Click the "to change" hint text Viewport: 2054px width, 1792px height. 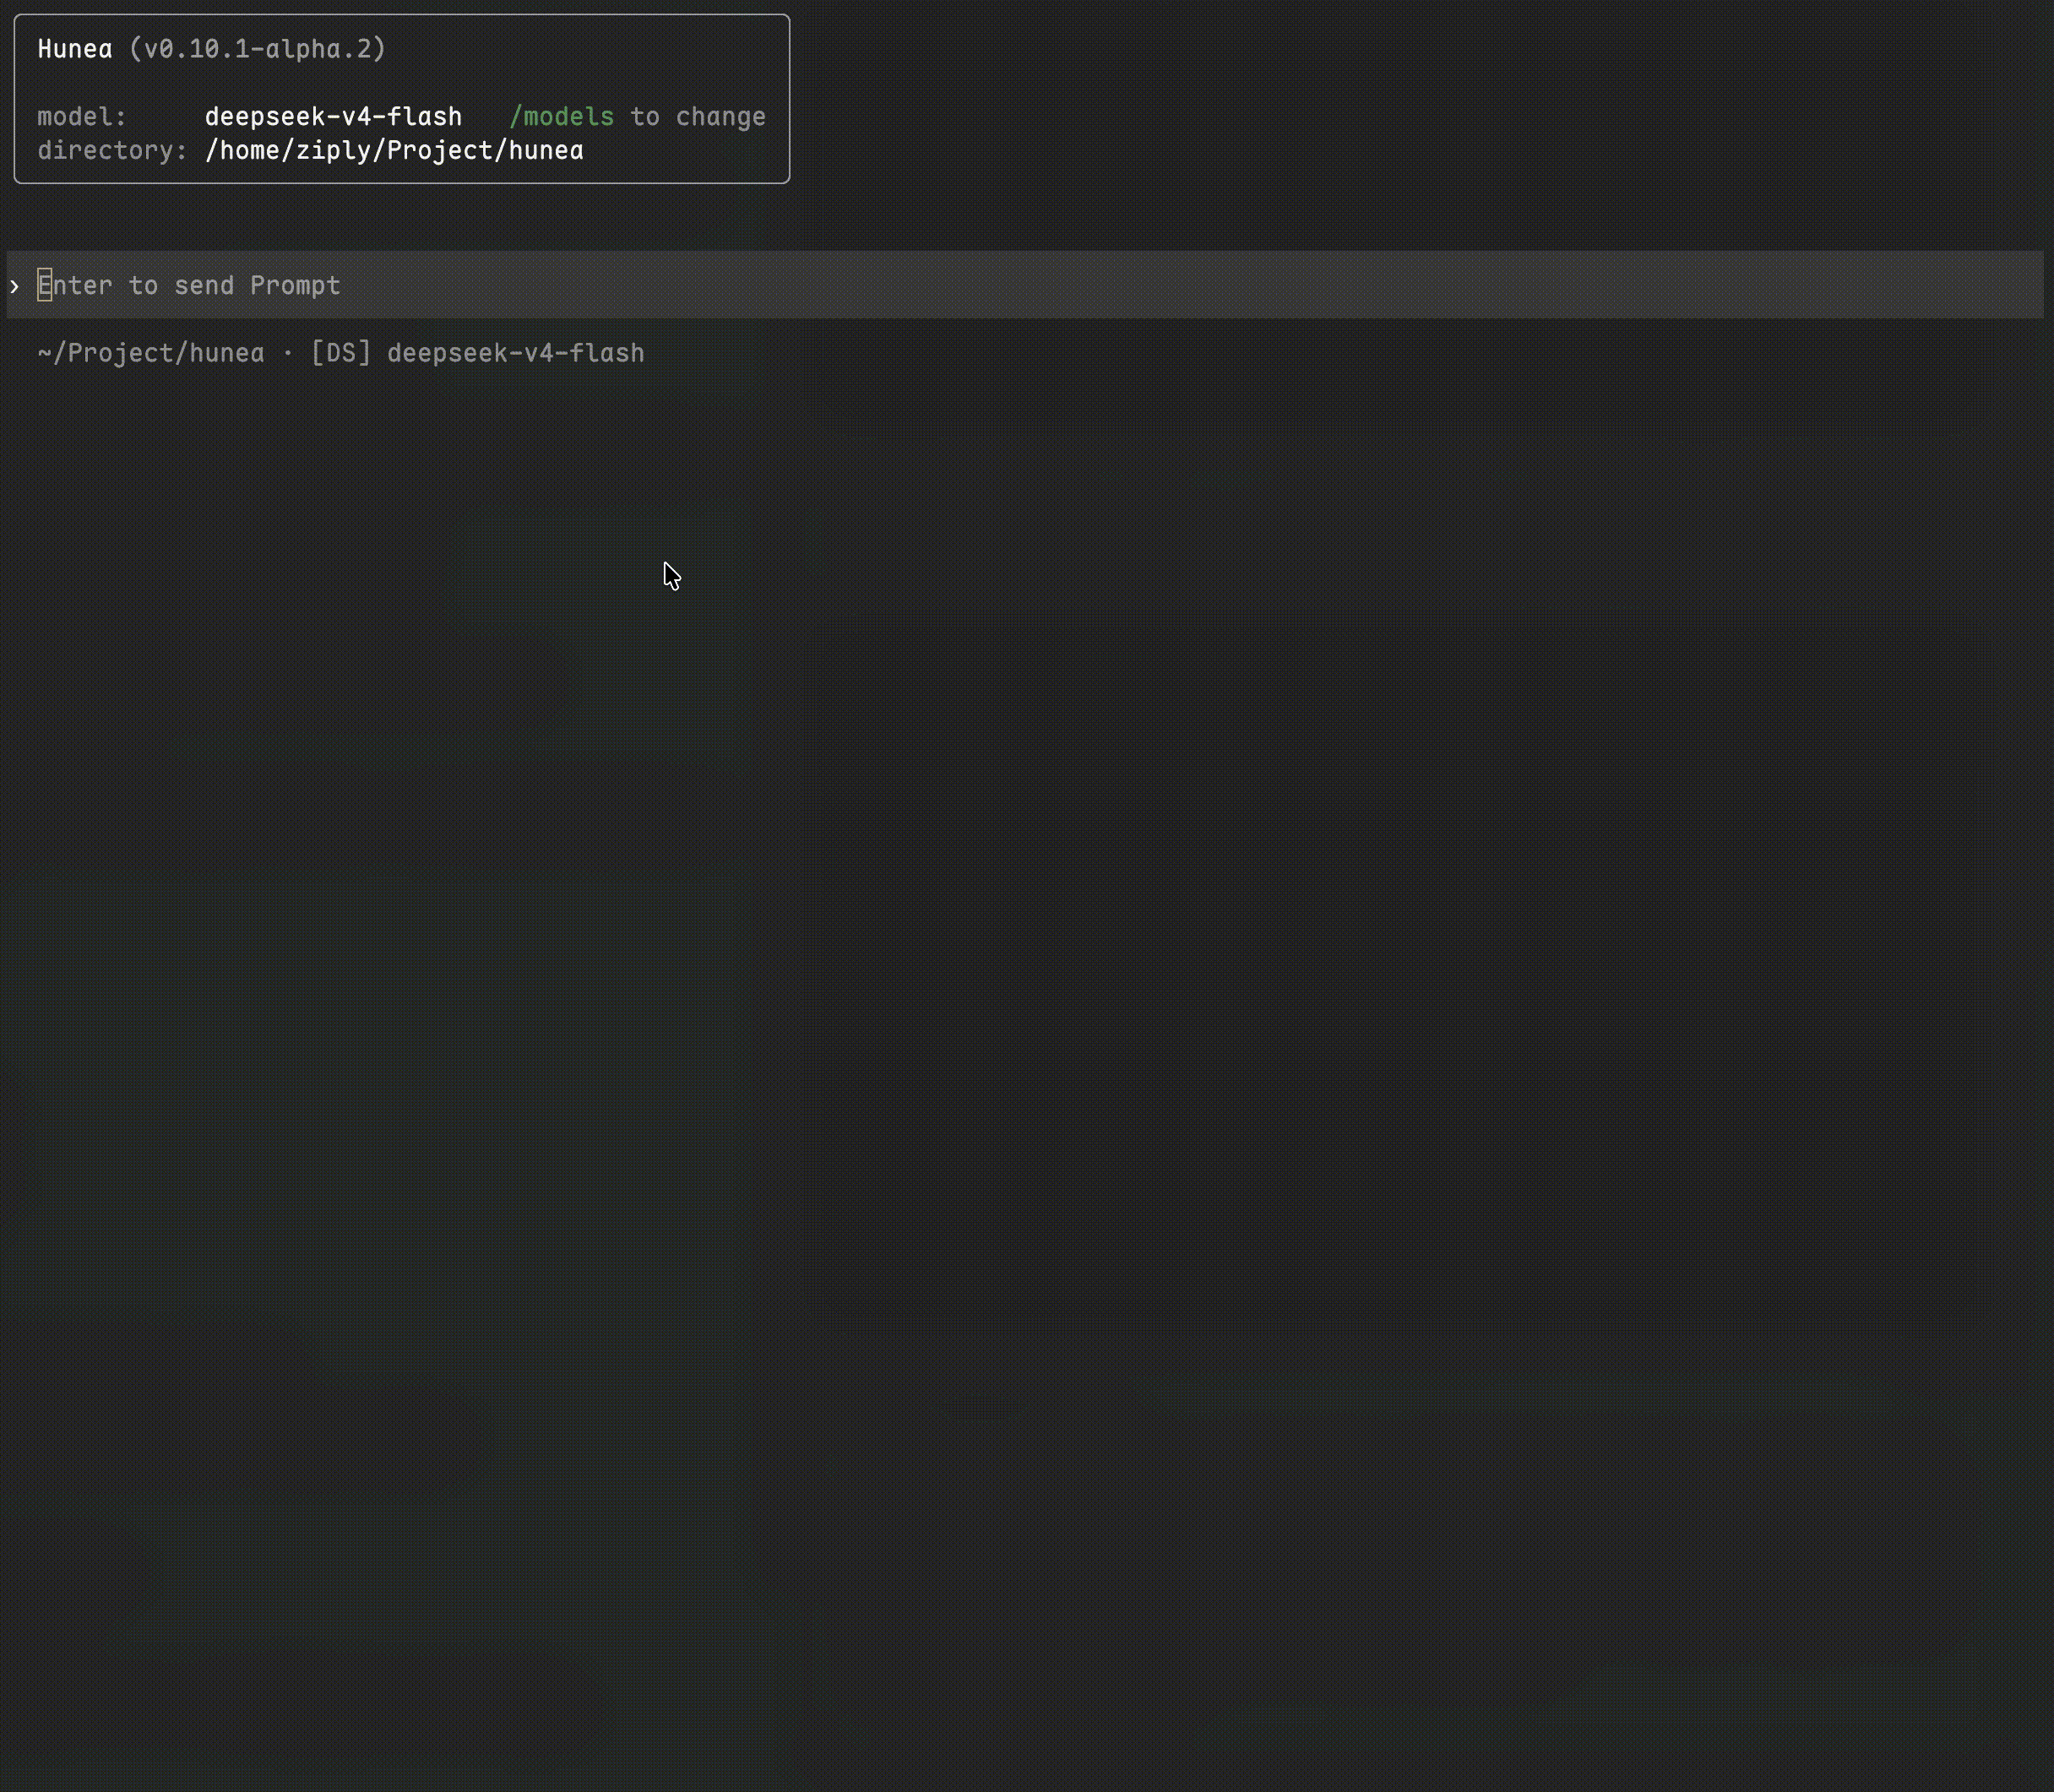pos(698,117)
